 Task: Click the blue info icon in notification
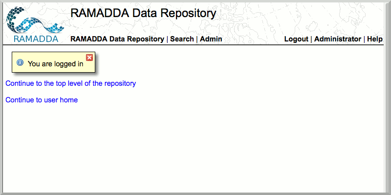coord(20,63)
